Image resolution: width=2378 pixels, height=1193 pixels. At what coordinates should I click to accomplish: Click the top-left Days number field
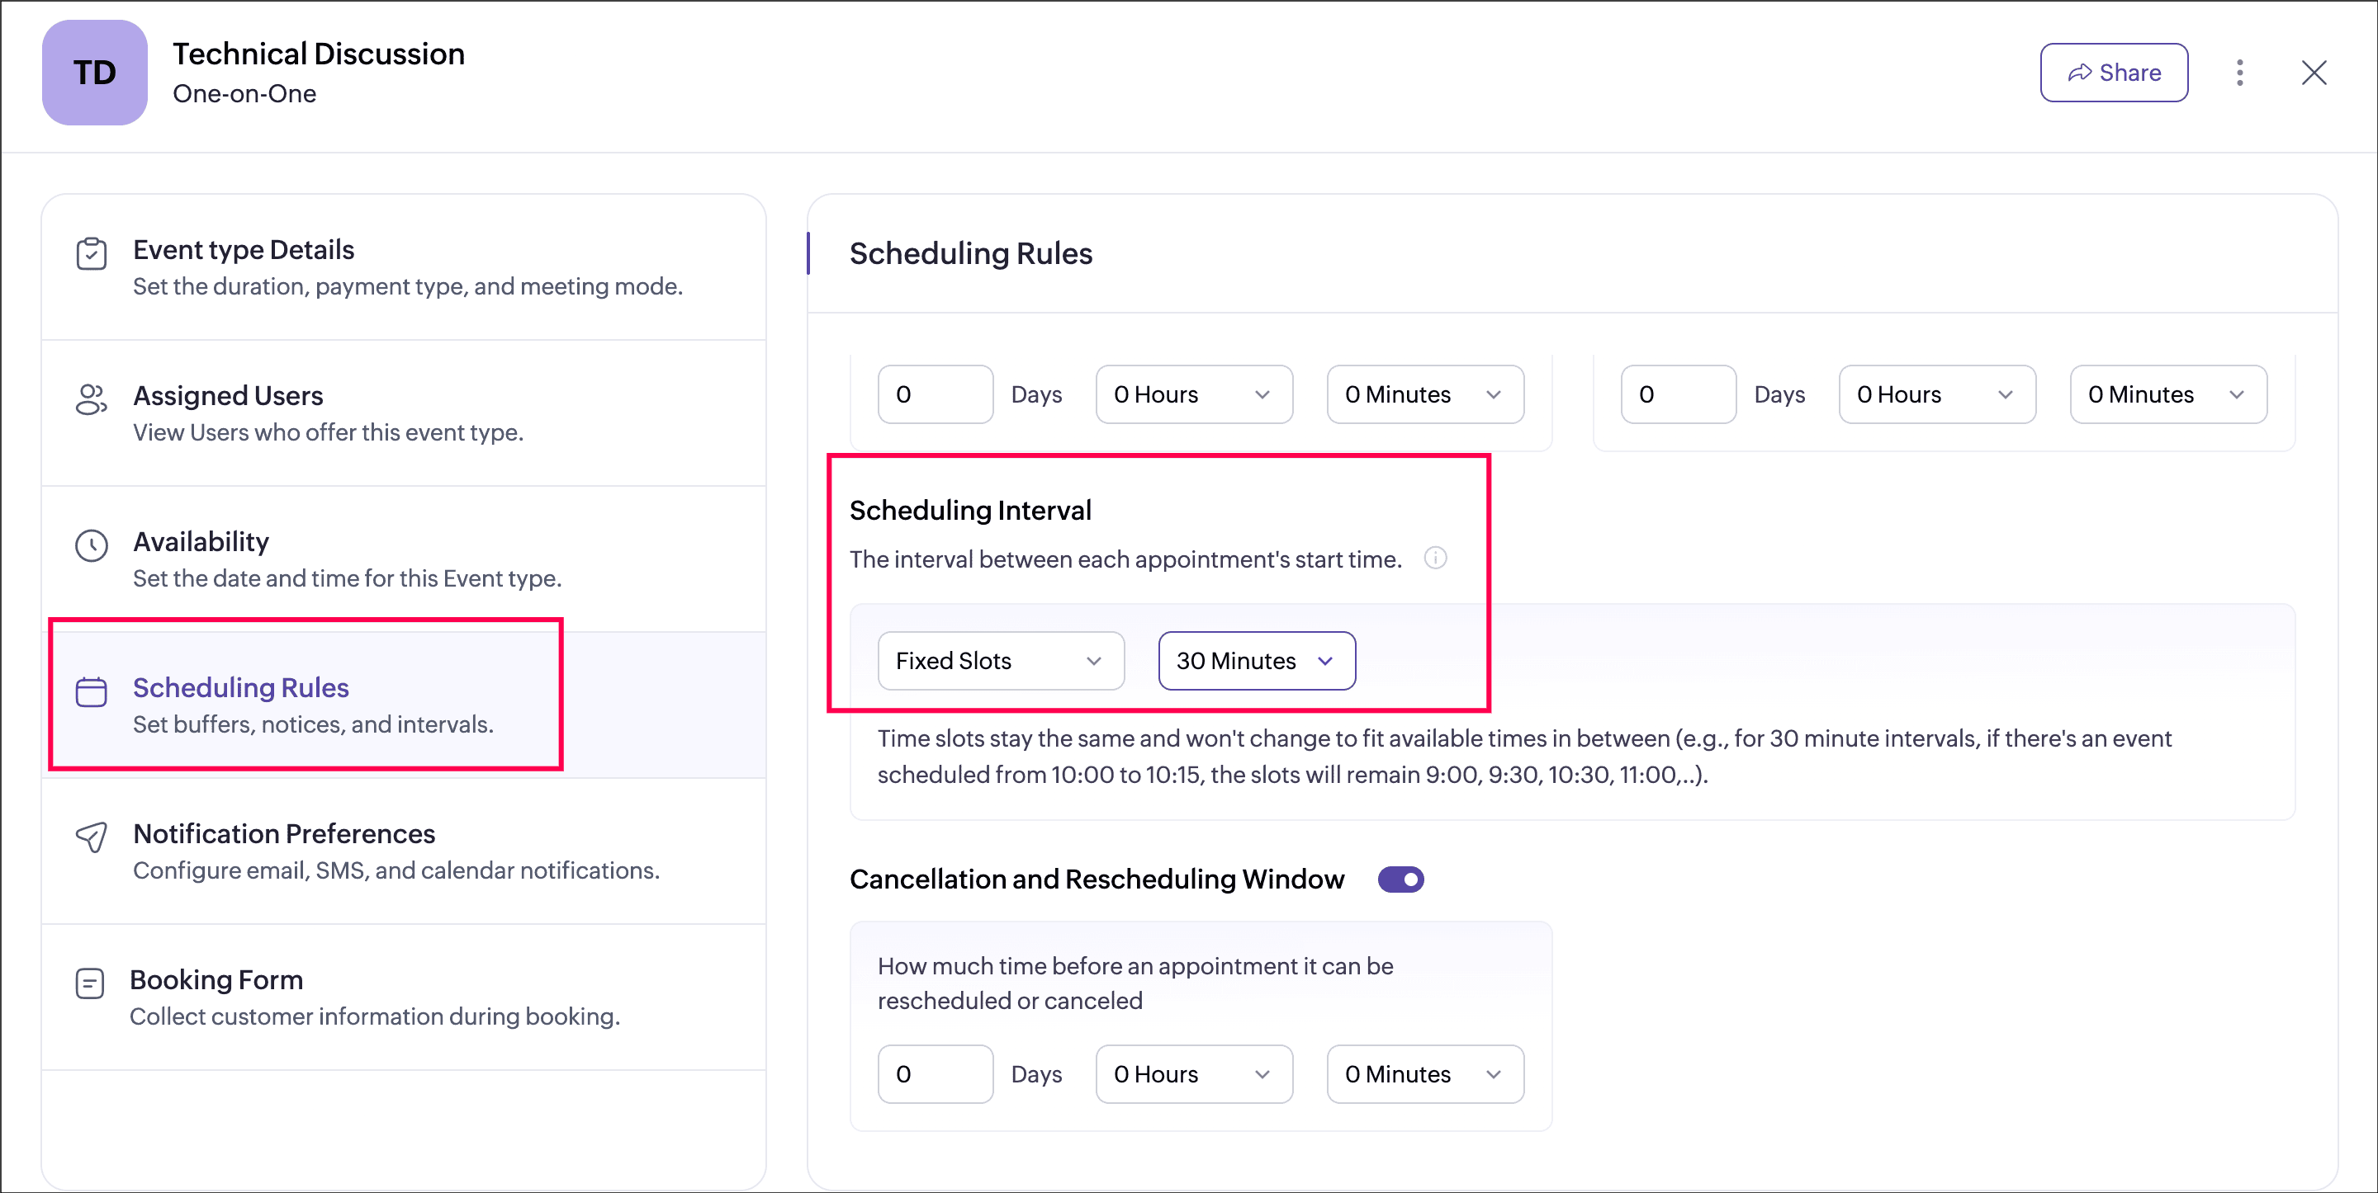[936, 395]
